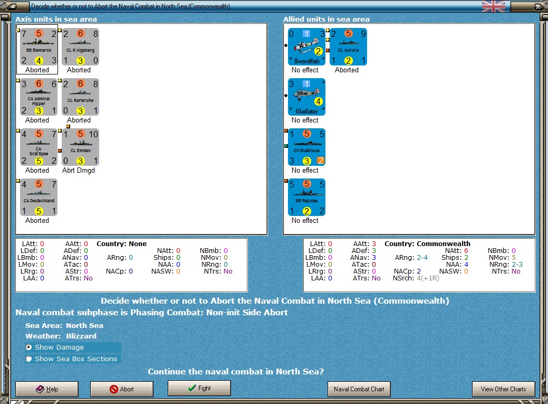Select Show Sea Box Sections option
548x404 pixels.
[x=73, y=359]
